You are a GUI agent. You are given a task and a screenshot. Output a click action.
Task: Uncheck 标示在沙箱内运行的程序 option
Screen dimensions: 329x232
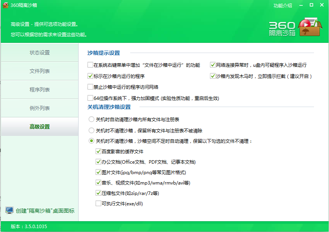91,76
